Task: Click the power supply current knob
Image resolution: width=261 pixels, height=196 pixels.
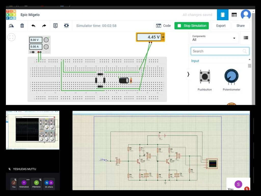Action: (x=46, y=47)
